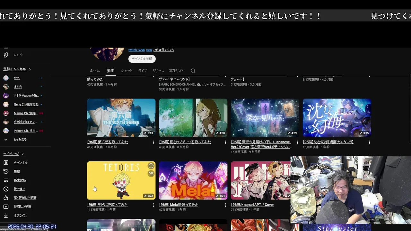Open options menu for 雨とカプチーノ video
The height and width of the screenshot is (231, 411).
click(225, 142)
